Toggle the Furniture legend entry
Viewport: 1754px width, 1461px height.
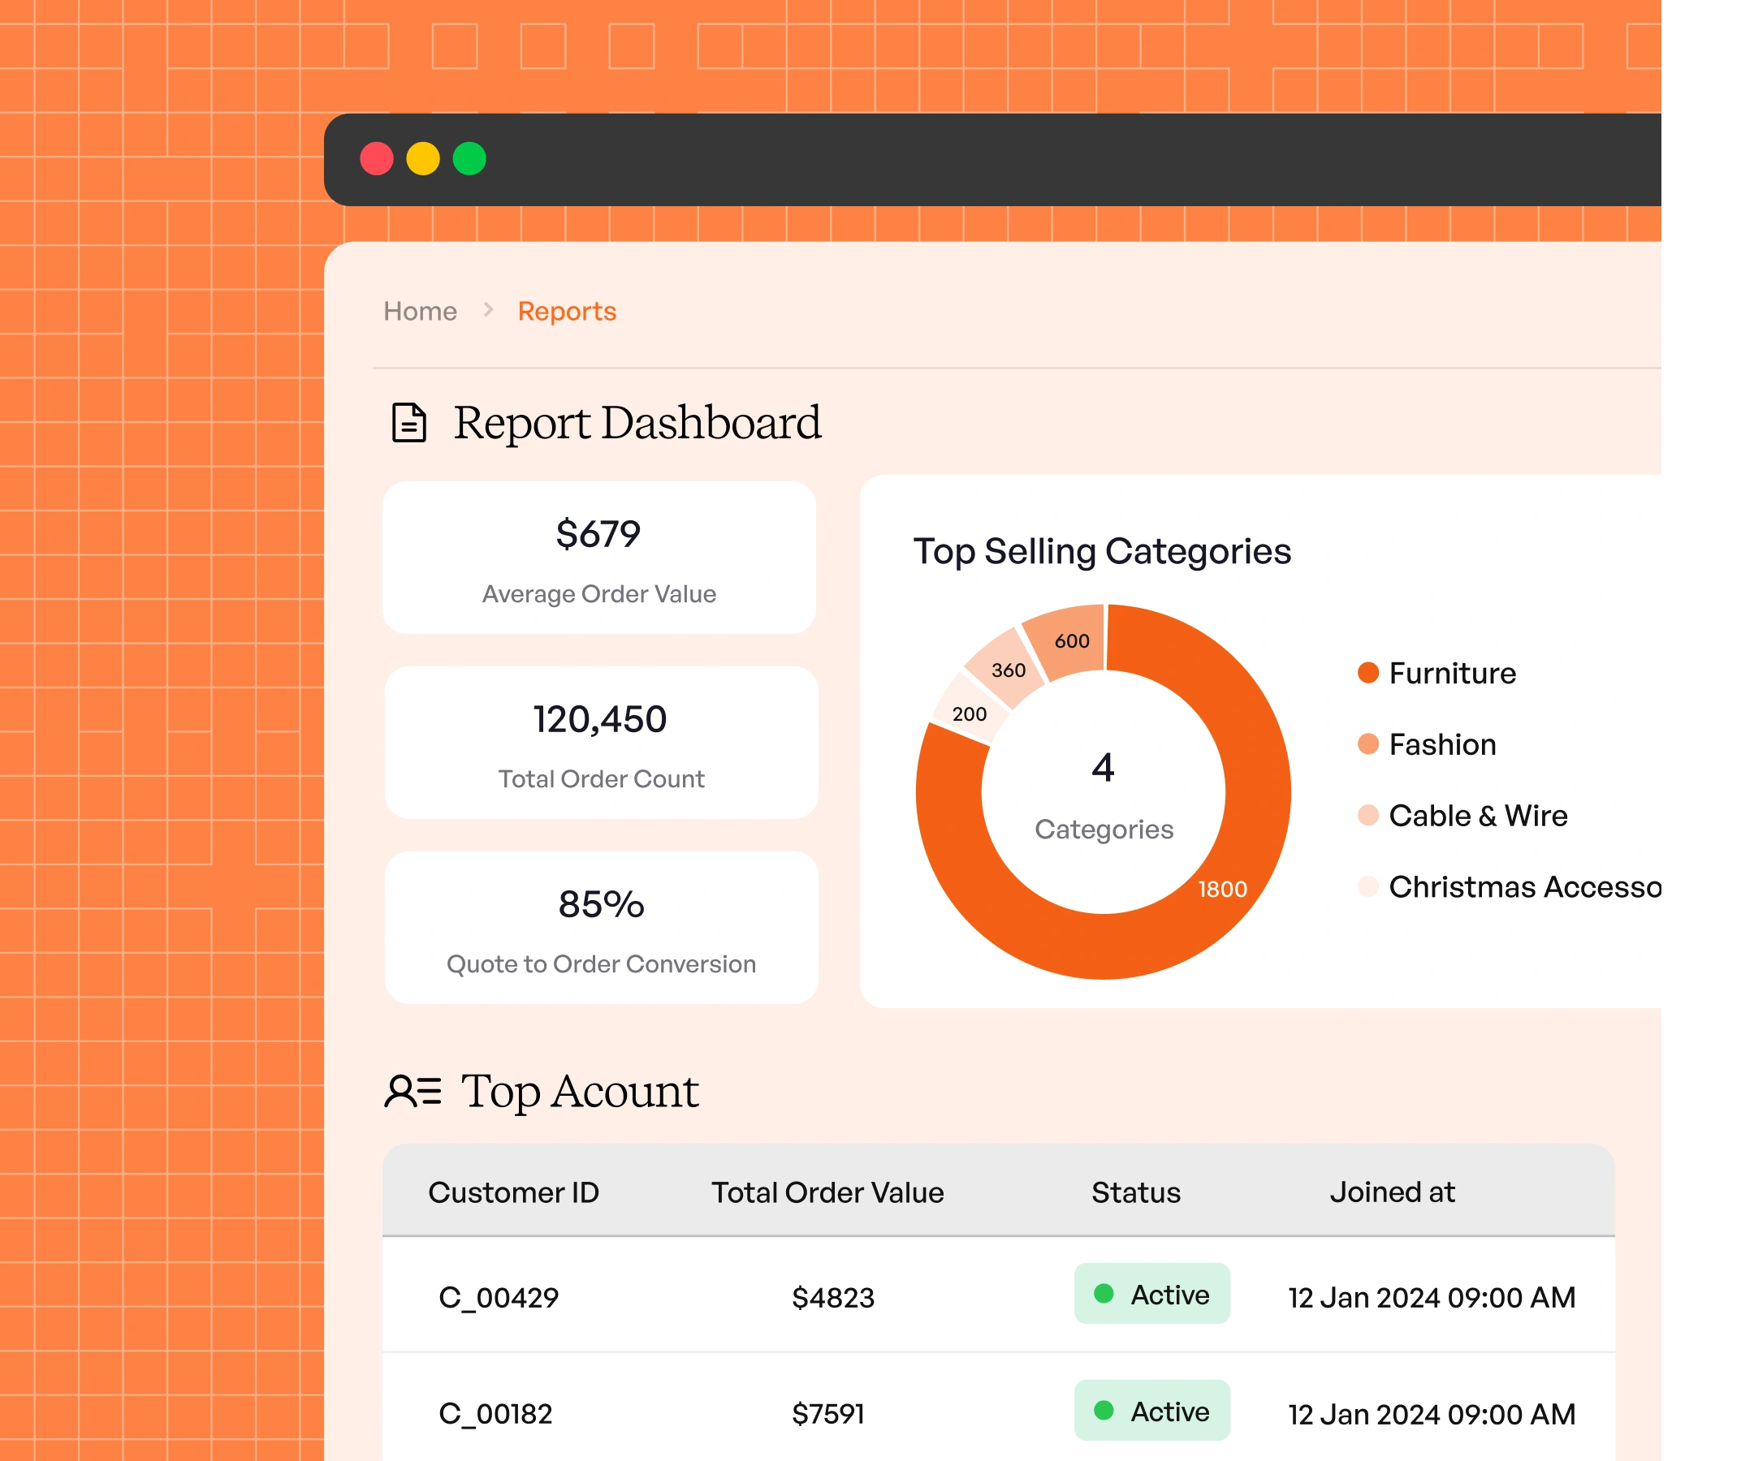(x=1452, y=673)
